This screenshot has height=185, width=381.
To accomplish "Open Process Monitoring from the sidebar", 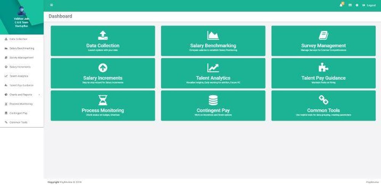I will tap(21, 104).
